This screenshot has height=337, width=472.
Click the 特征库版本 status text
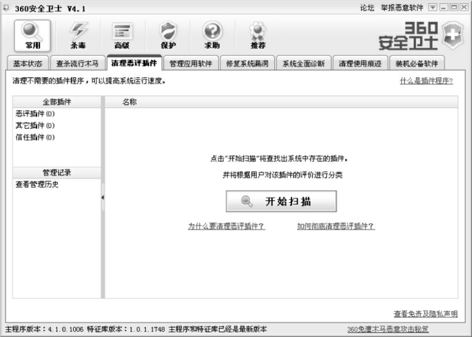pyautogui.click(x=126, y=329)
